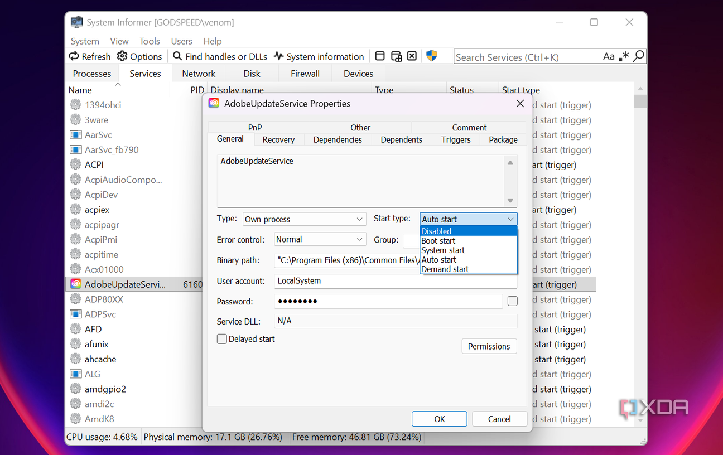The width and height of the screenshot is (723, 455).
Task: Click the AFD service gear icon
Action: tap(75, 329)
